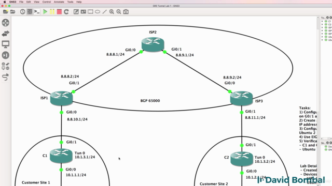Toggle show/hide interface labels button
Screen dimensions: 332x186
[x=30, y=12]
